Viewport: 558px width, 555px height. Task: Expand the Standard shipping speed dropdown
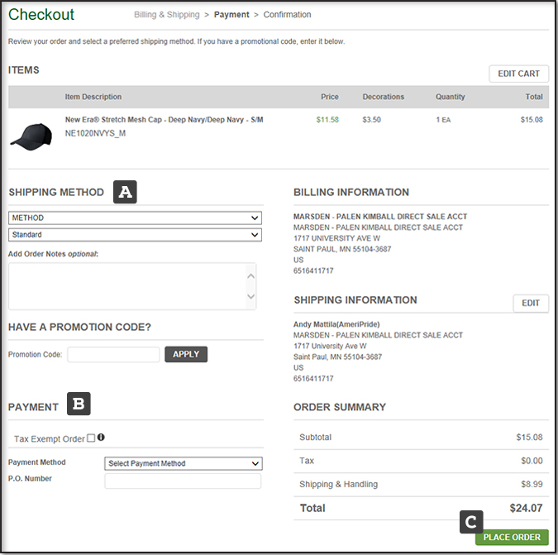pyautogui.click(x=135, y=236)
